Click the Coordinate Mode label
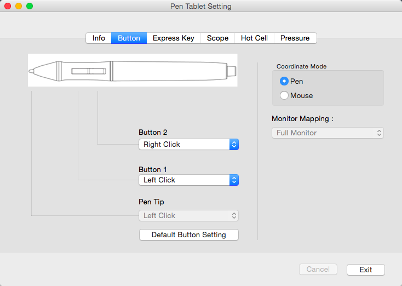The image size is (402, 286). click(x=301, y=66)
